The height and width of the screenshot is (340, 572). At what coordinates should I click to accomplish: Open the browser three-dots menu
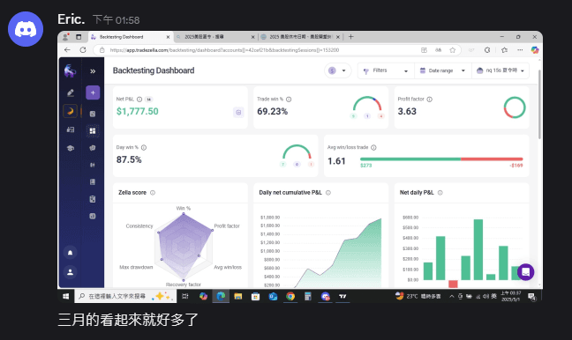pyautogui.click(x=520, y=50)
